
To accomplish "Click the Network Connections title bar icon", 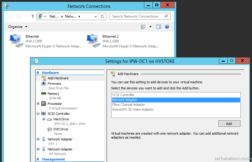I will pyautogui.click(x=7, y=6).
